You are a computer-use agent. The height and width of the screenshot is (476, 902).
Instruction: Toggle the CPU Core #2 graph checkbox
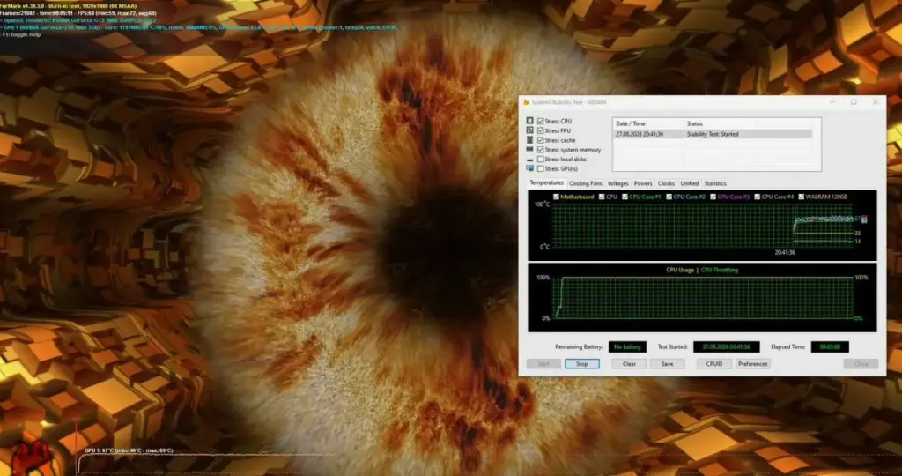coord(669,197)
